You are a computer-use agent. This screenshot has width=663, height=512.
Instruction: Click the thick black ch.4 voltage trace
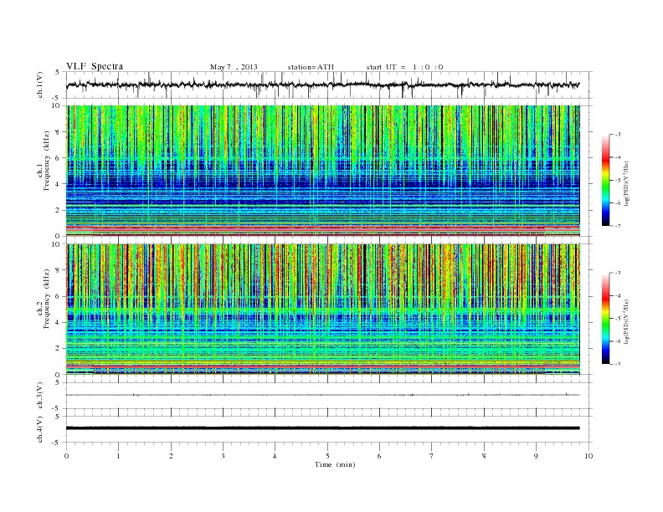[x=323, y=428]
